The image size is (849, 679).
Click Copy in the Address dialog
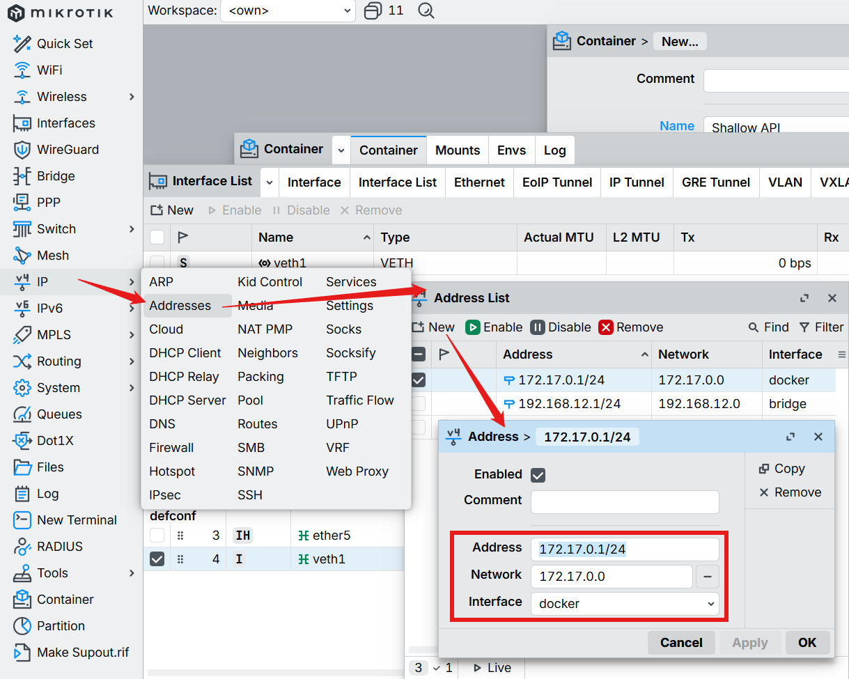(781, 469)
